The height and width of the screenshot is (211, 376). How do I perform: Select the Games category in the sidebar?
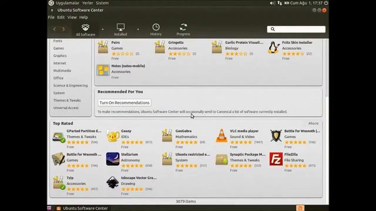[x=59, y=48]
